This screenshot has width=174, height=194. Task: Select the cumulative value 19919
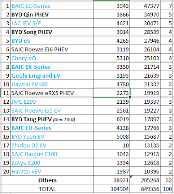145,93
